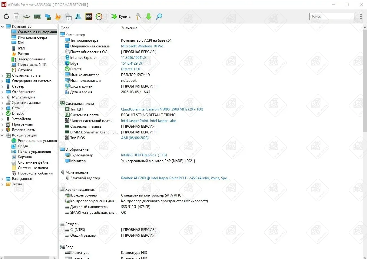Open Системные файлы tree item

(34, 162)
